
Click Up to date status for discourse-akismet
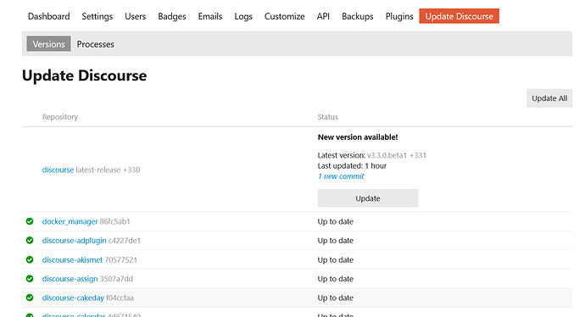click(x=336, y=260)
